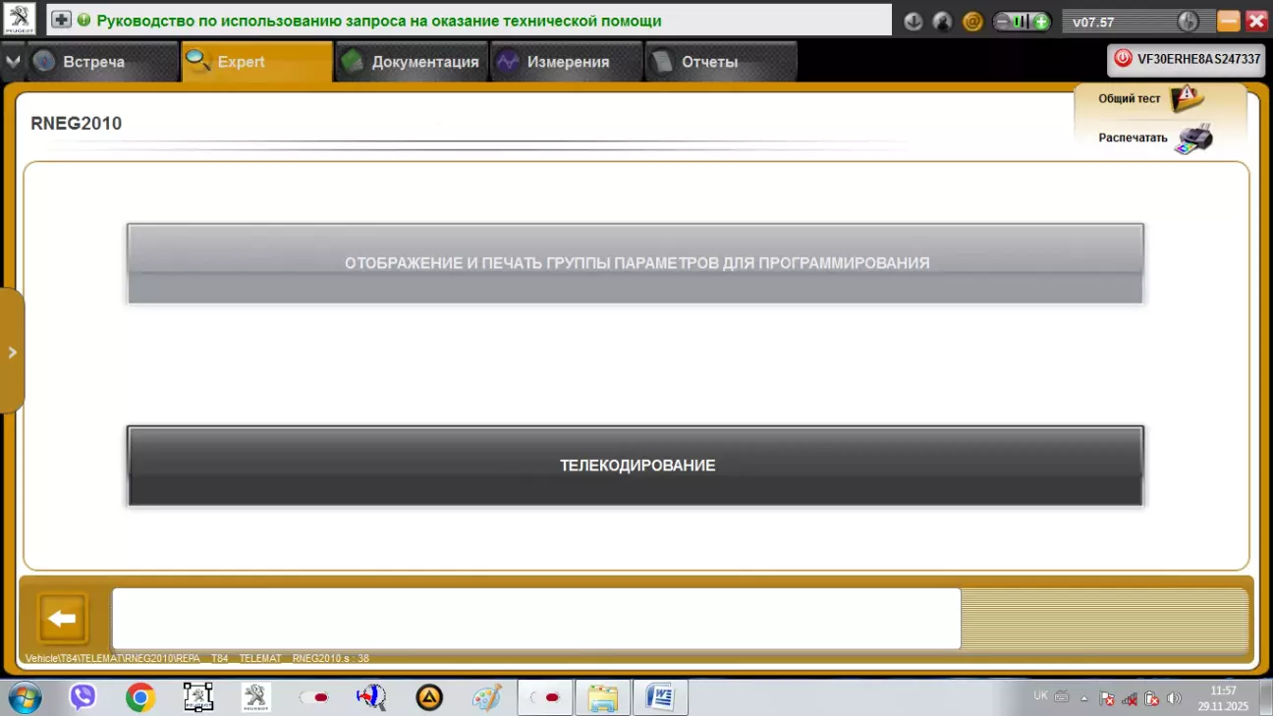
Task: Click the orange @ icon in top bar
Action: point(972,22)
